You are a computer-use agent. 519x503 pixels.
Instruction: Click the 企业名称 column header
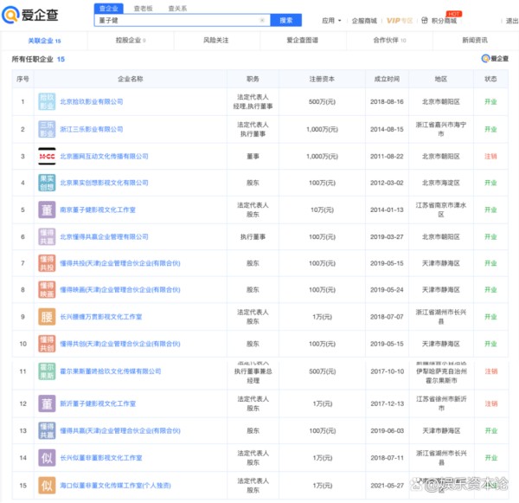[131, 79]
